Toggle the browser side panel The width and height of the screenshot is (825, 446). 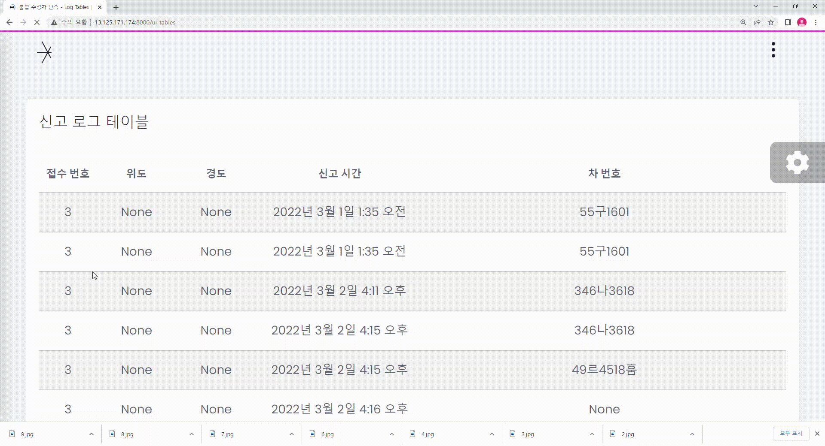[788, 22]
